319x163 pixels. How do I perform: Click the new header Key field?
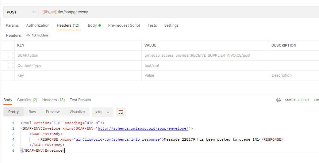78,75
